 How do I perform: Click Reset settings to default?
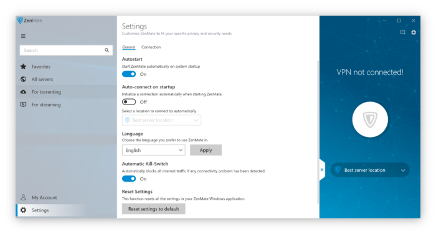pos(153,209)
